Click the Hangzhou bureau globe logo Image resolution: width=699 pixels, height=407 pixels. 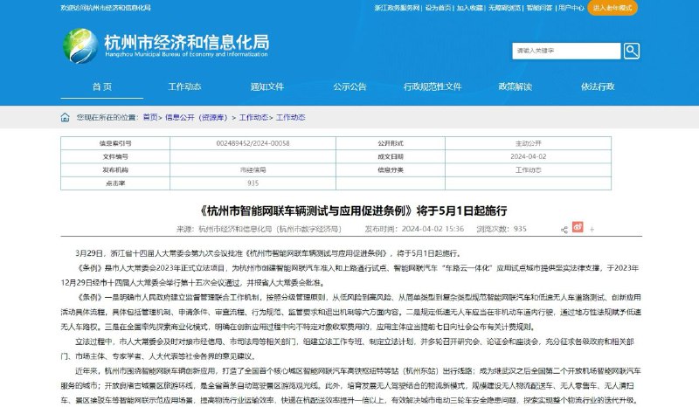80,46
